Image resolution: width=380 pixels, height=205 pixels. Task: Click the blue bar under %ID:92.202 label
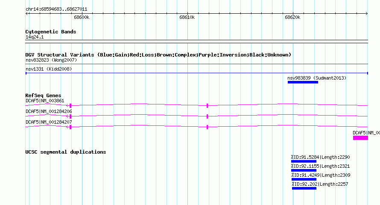click(304, 188)
